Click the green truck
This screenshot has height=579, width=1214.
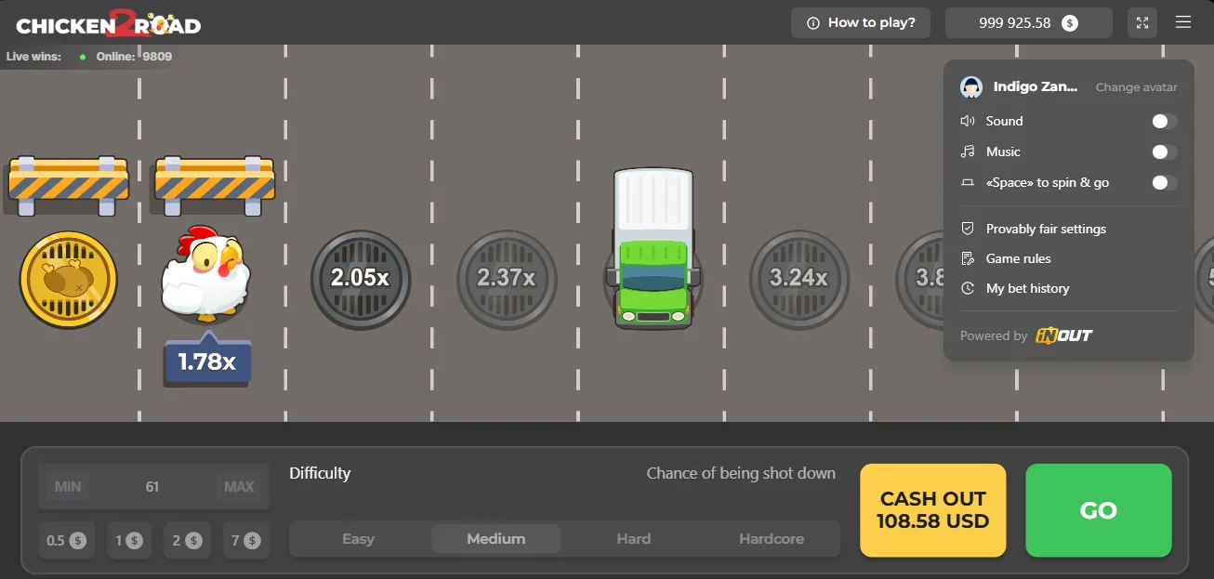coord(653,248)
